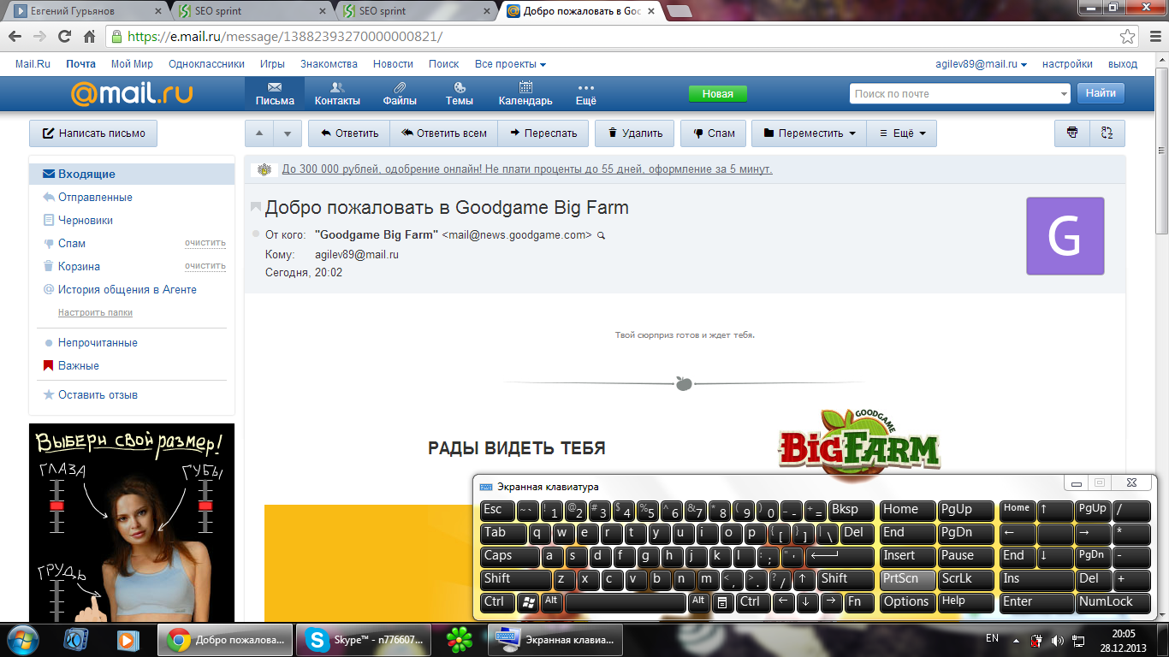Click Chrome home button
Screen dimensions: 1169x657
[x=89, y=37]
